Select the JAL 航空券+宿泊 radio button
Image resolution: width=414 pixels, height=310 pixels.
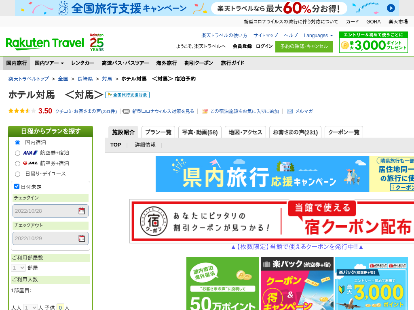(17, 164)
